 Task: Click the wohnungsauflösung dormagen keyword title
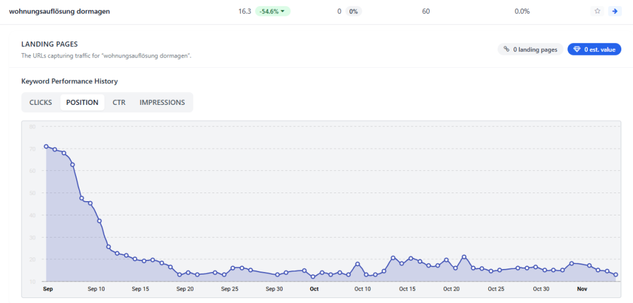coord(59,11)
